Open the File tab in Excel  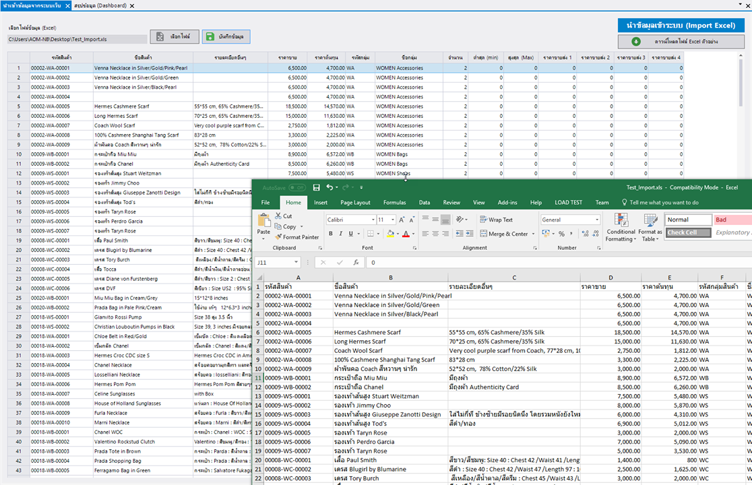coord(265,203)
